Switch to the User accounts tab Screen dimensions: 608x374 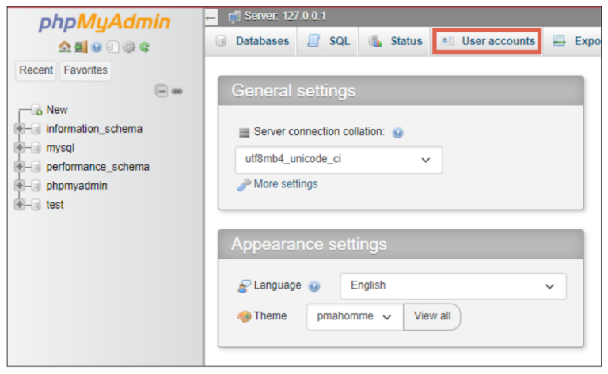pyautogui.click(x=487, y=41)
